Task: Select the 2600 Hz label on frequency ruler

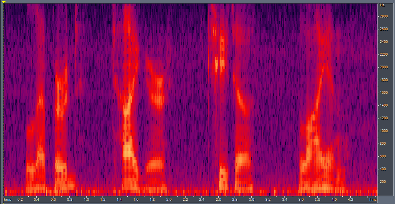Action: coord(384,29)
